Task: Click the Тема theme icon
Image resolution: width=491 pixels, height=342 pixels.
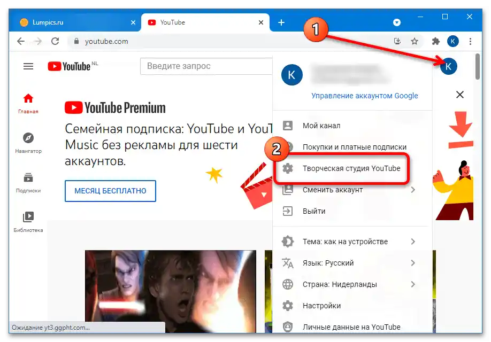Action: point(287,242)
